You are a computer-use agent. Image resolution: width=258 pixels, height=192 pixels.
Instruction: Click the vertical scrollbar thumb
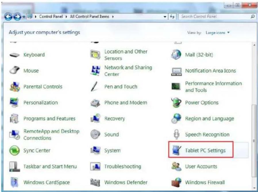254,141
